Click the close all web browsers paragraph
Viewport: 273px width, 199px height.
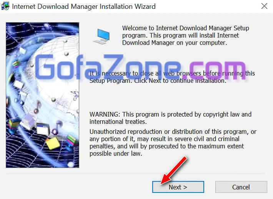pos(172,77)
